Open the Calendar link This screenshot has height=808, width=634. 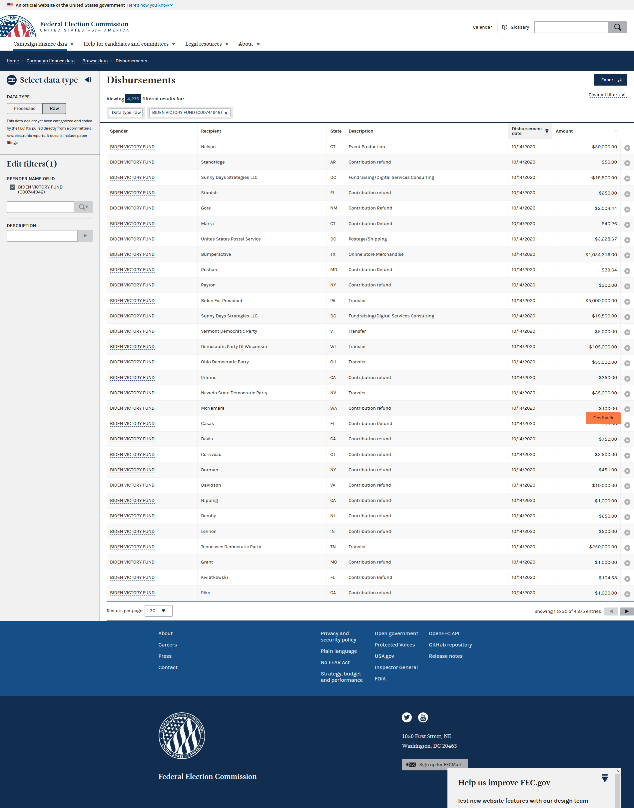(482, 27)
